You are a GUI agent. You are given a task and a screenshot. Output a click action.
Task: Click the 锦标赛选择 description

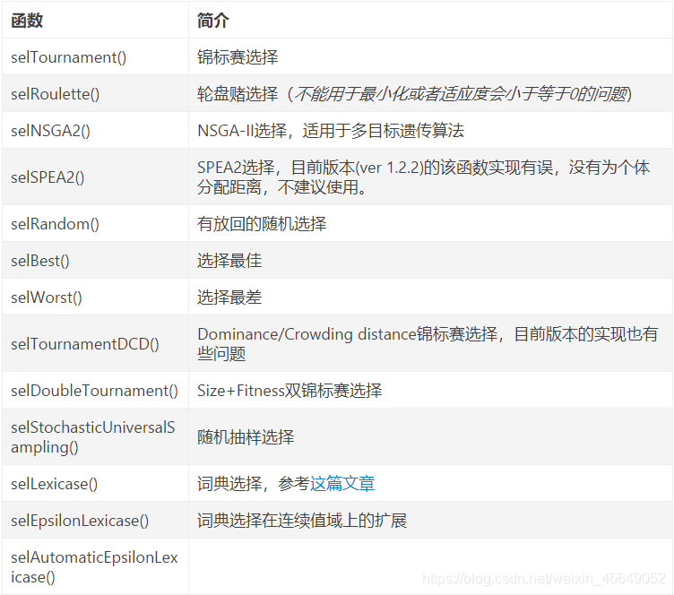(238, 57)
